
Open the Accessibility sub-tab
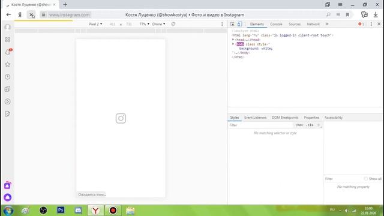tap(334, 118)
